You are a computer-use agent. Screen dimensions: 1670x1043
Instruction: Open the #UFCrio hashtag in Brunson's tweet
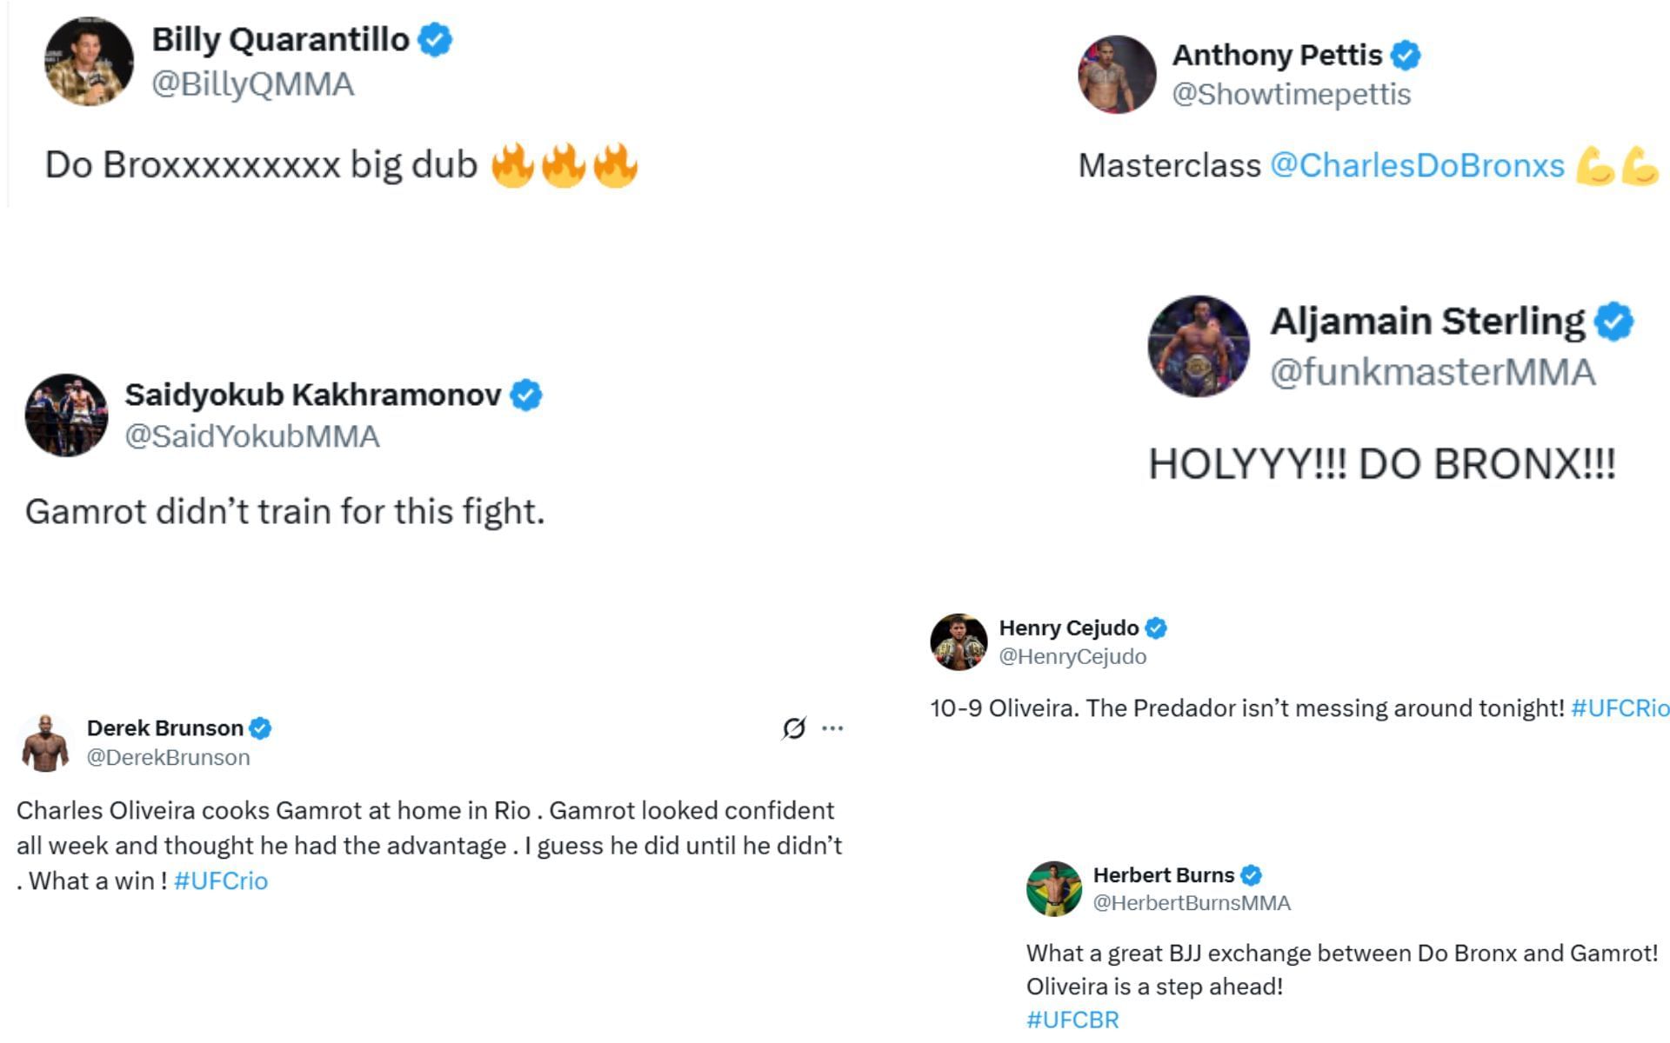[x=221, y=881]
